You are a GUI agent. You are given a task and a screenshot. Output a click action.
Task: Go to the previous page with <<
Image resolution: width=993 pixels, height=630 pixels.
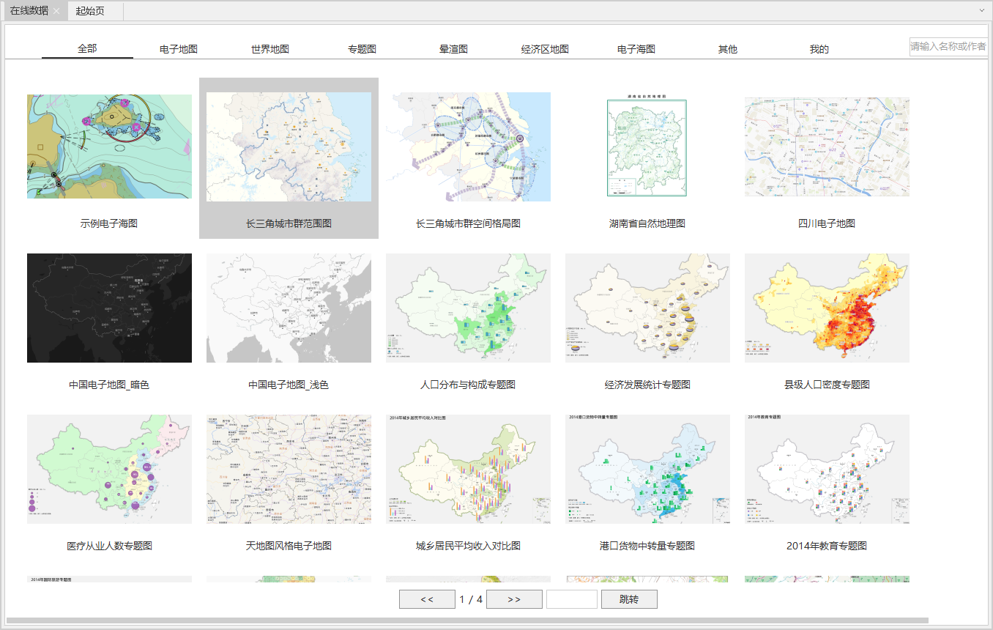(427, 599)
